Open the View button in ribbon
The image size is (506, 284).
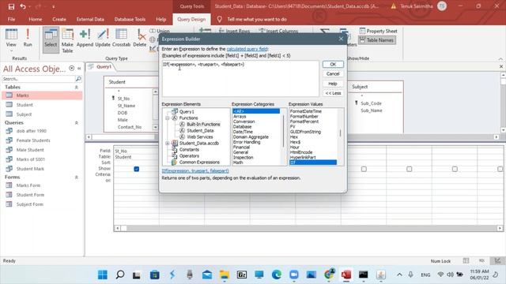11,40
